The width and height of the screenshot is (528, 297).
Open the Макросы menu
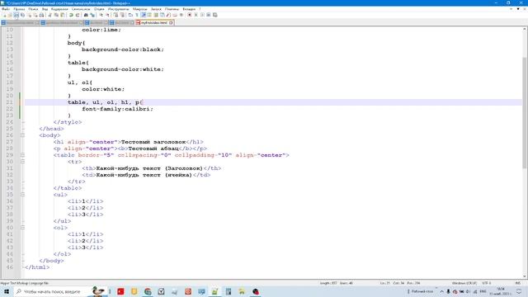[x=139, y=9]
